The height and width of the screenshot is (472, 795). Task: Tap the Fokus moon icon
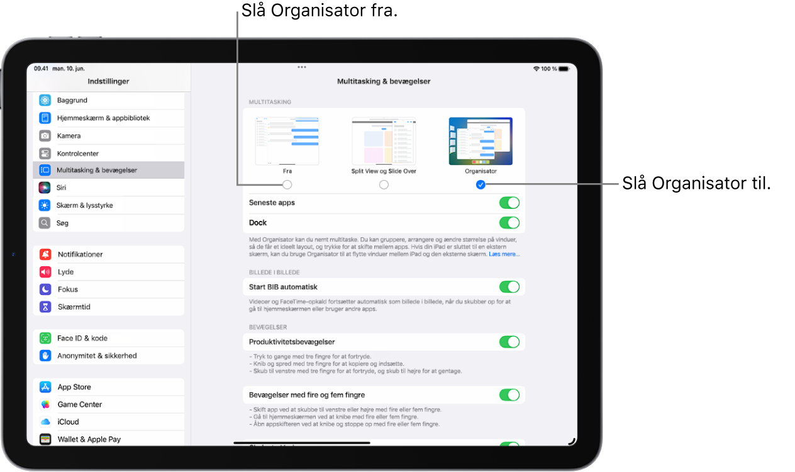click(45, 289)
